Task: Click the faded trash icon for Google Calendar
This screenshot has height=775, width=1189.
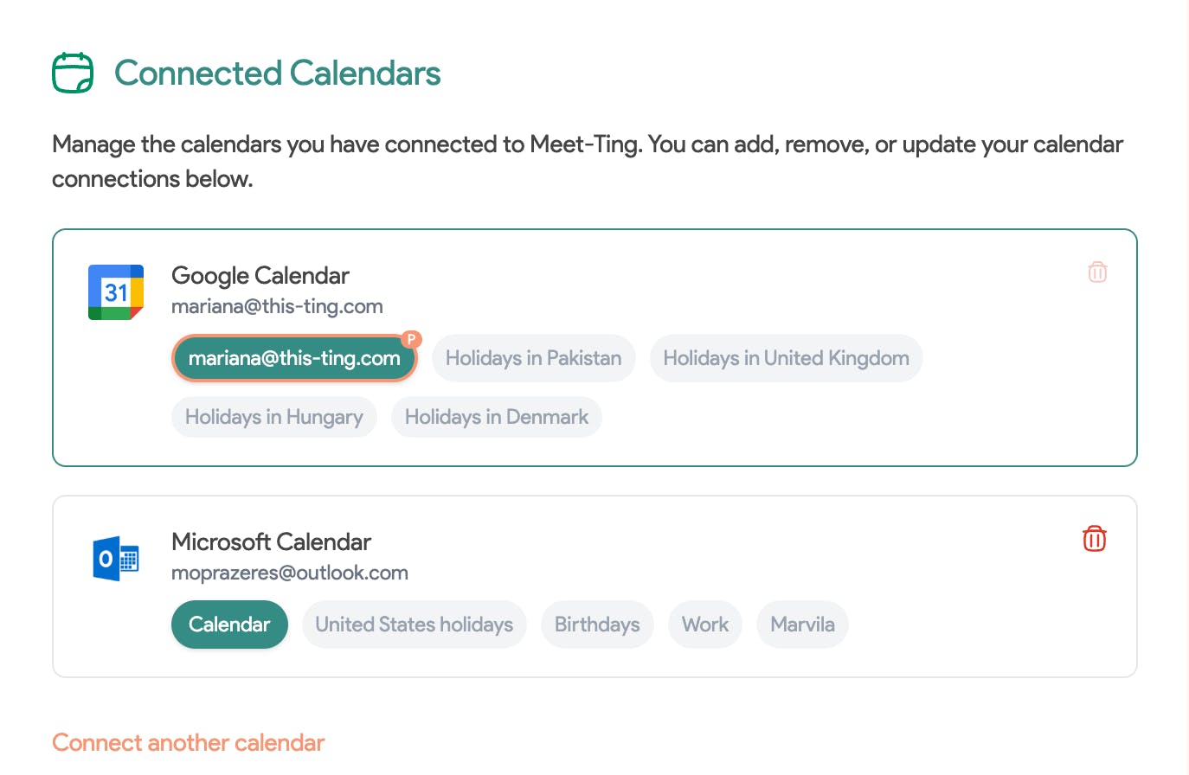Action: (1097, 272)
